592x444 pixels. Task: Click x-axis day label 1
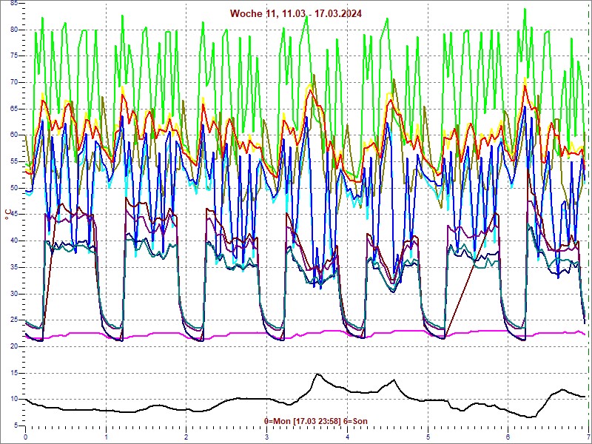point(106,437)
